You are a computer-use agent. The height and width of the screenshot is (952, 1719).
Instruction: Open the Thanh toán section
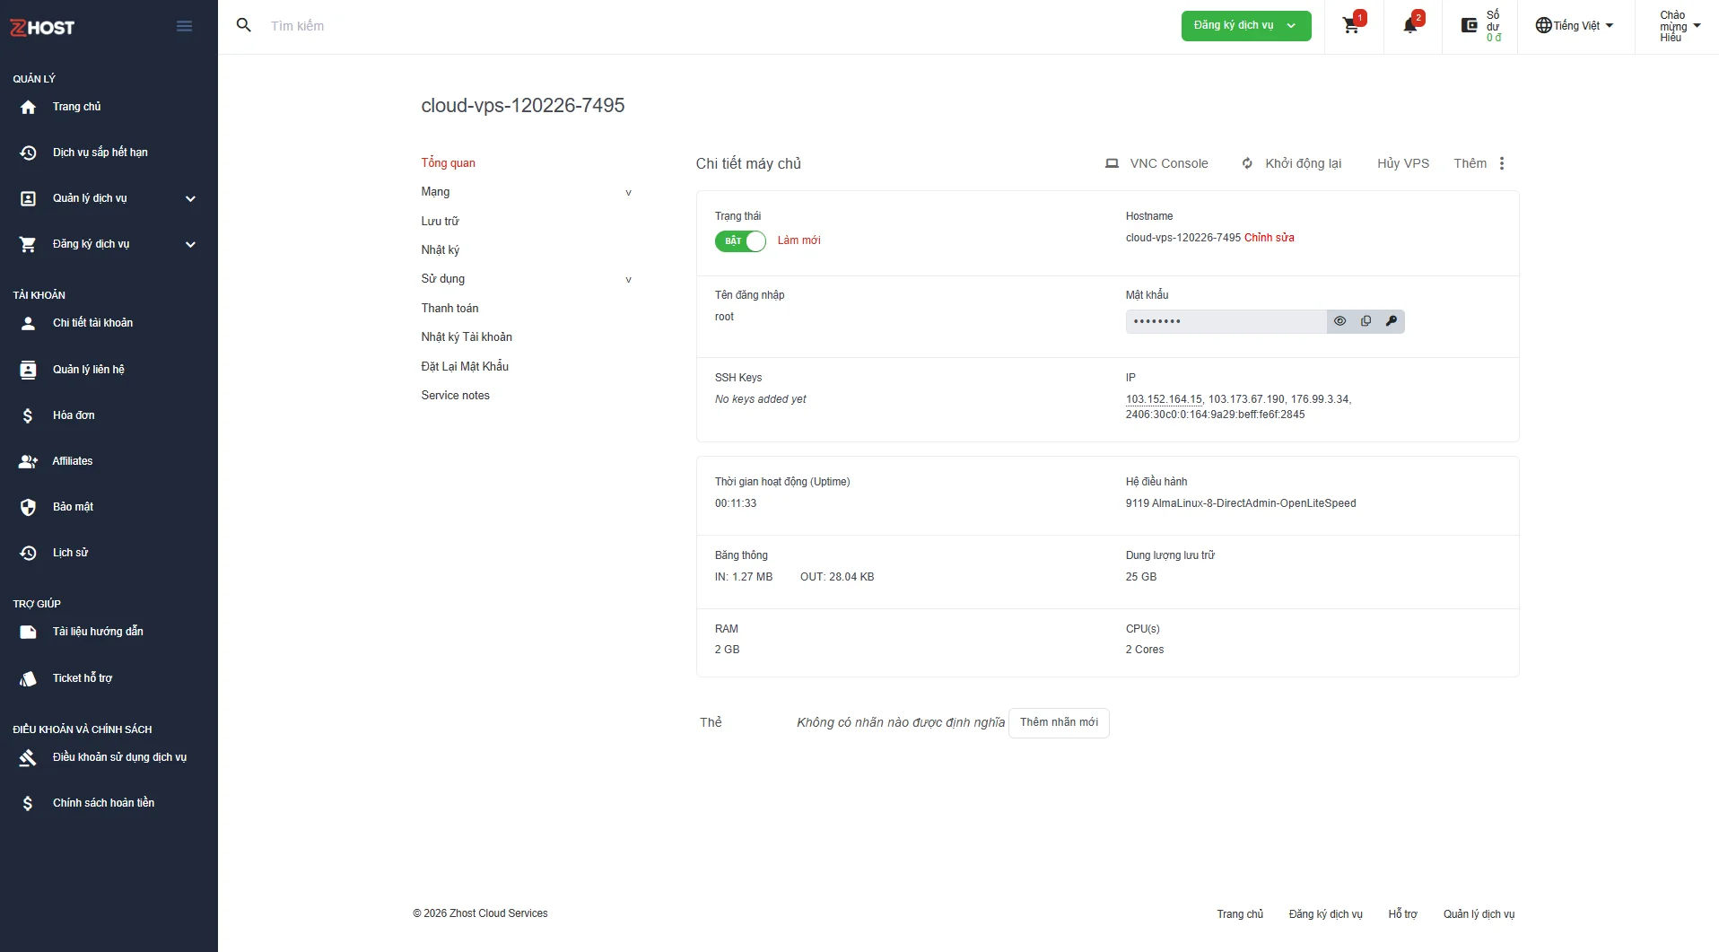click(x=449, y=308)
